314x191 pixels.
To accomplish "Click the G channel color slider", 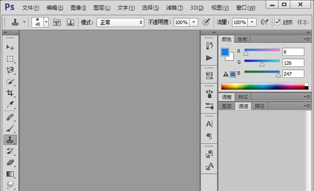I will pos(262,61).
